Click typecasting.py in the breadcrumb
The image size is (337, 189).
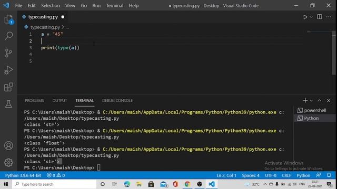[x=45, y=27]
